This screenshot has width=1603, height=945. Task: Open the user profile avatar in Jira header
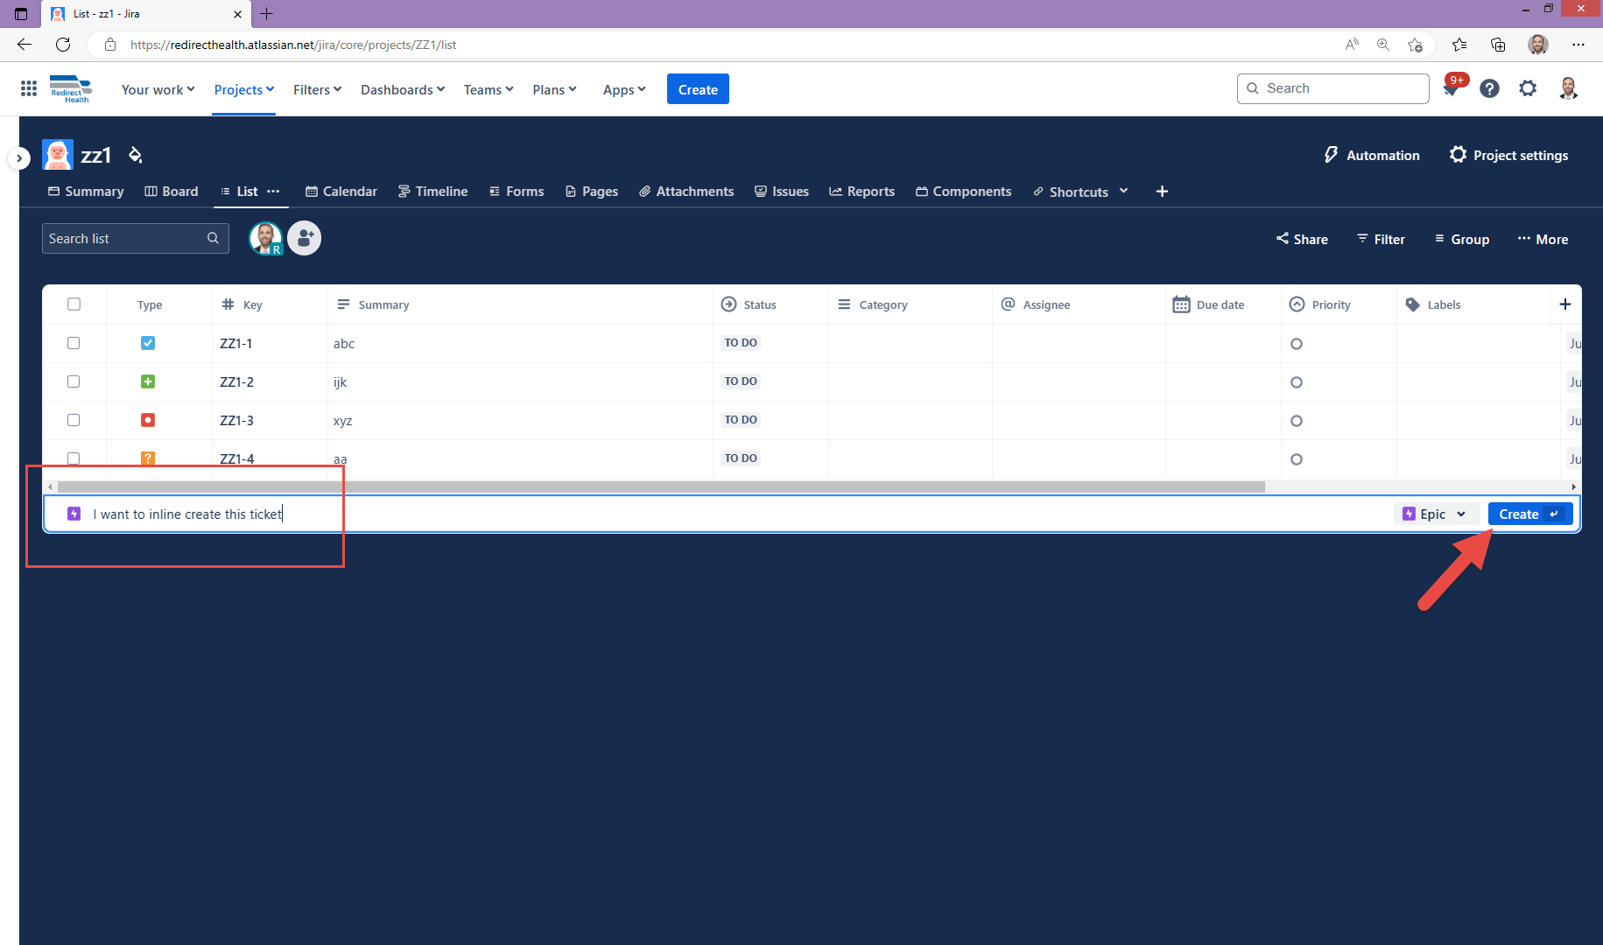pos(1568,88)
